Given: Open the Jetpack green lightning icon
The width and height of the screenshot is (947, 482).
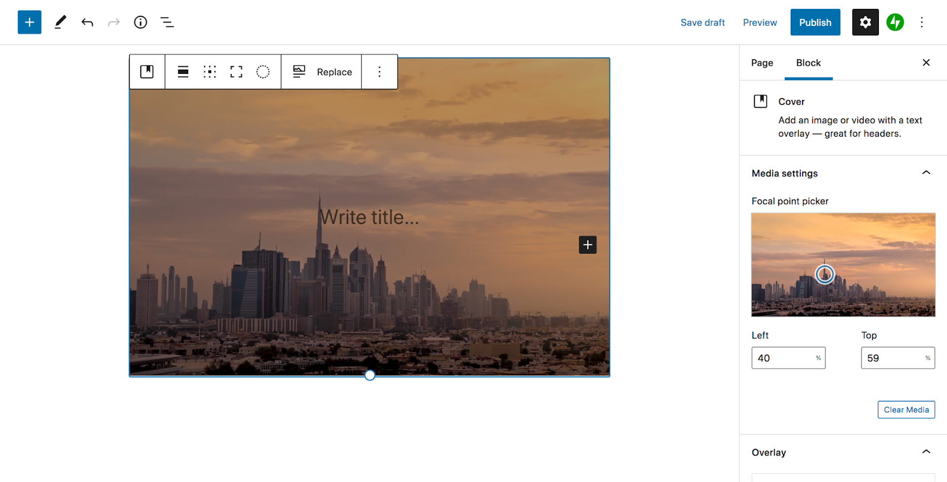Looking at the screenshot, I should pos(895,22).
